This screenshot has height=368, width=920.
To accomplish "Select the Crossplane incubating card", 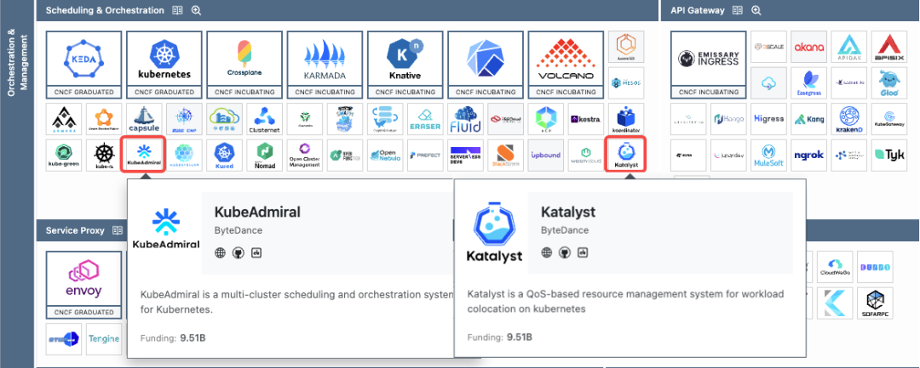I will 244,65.
